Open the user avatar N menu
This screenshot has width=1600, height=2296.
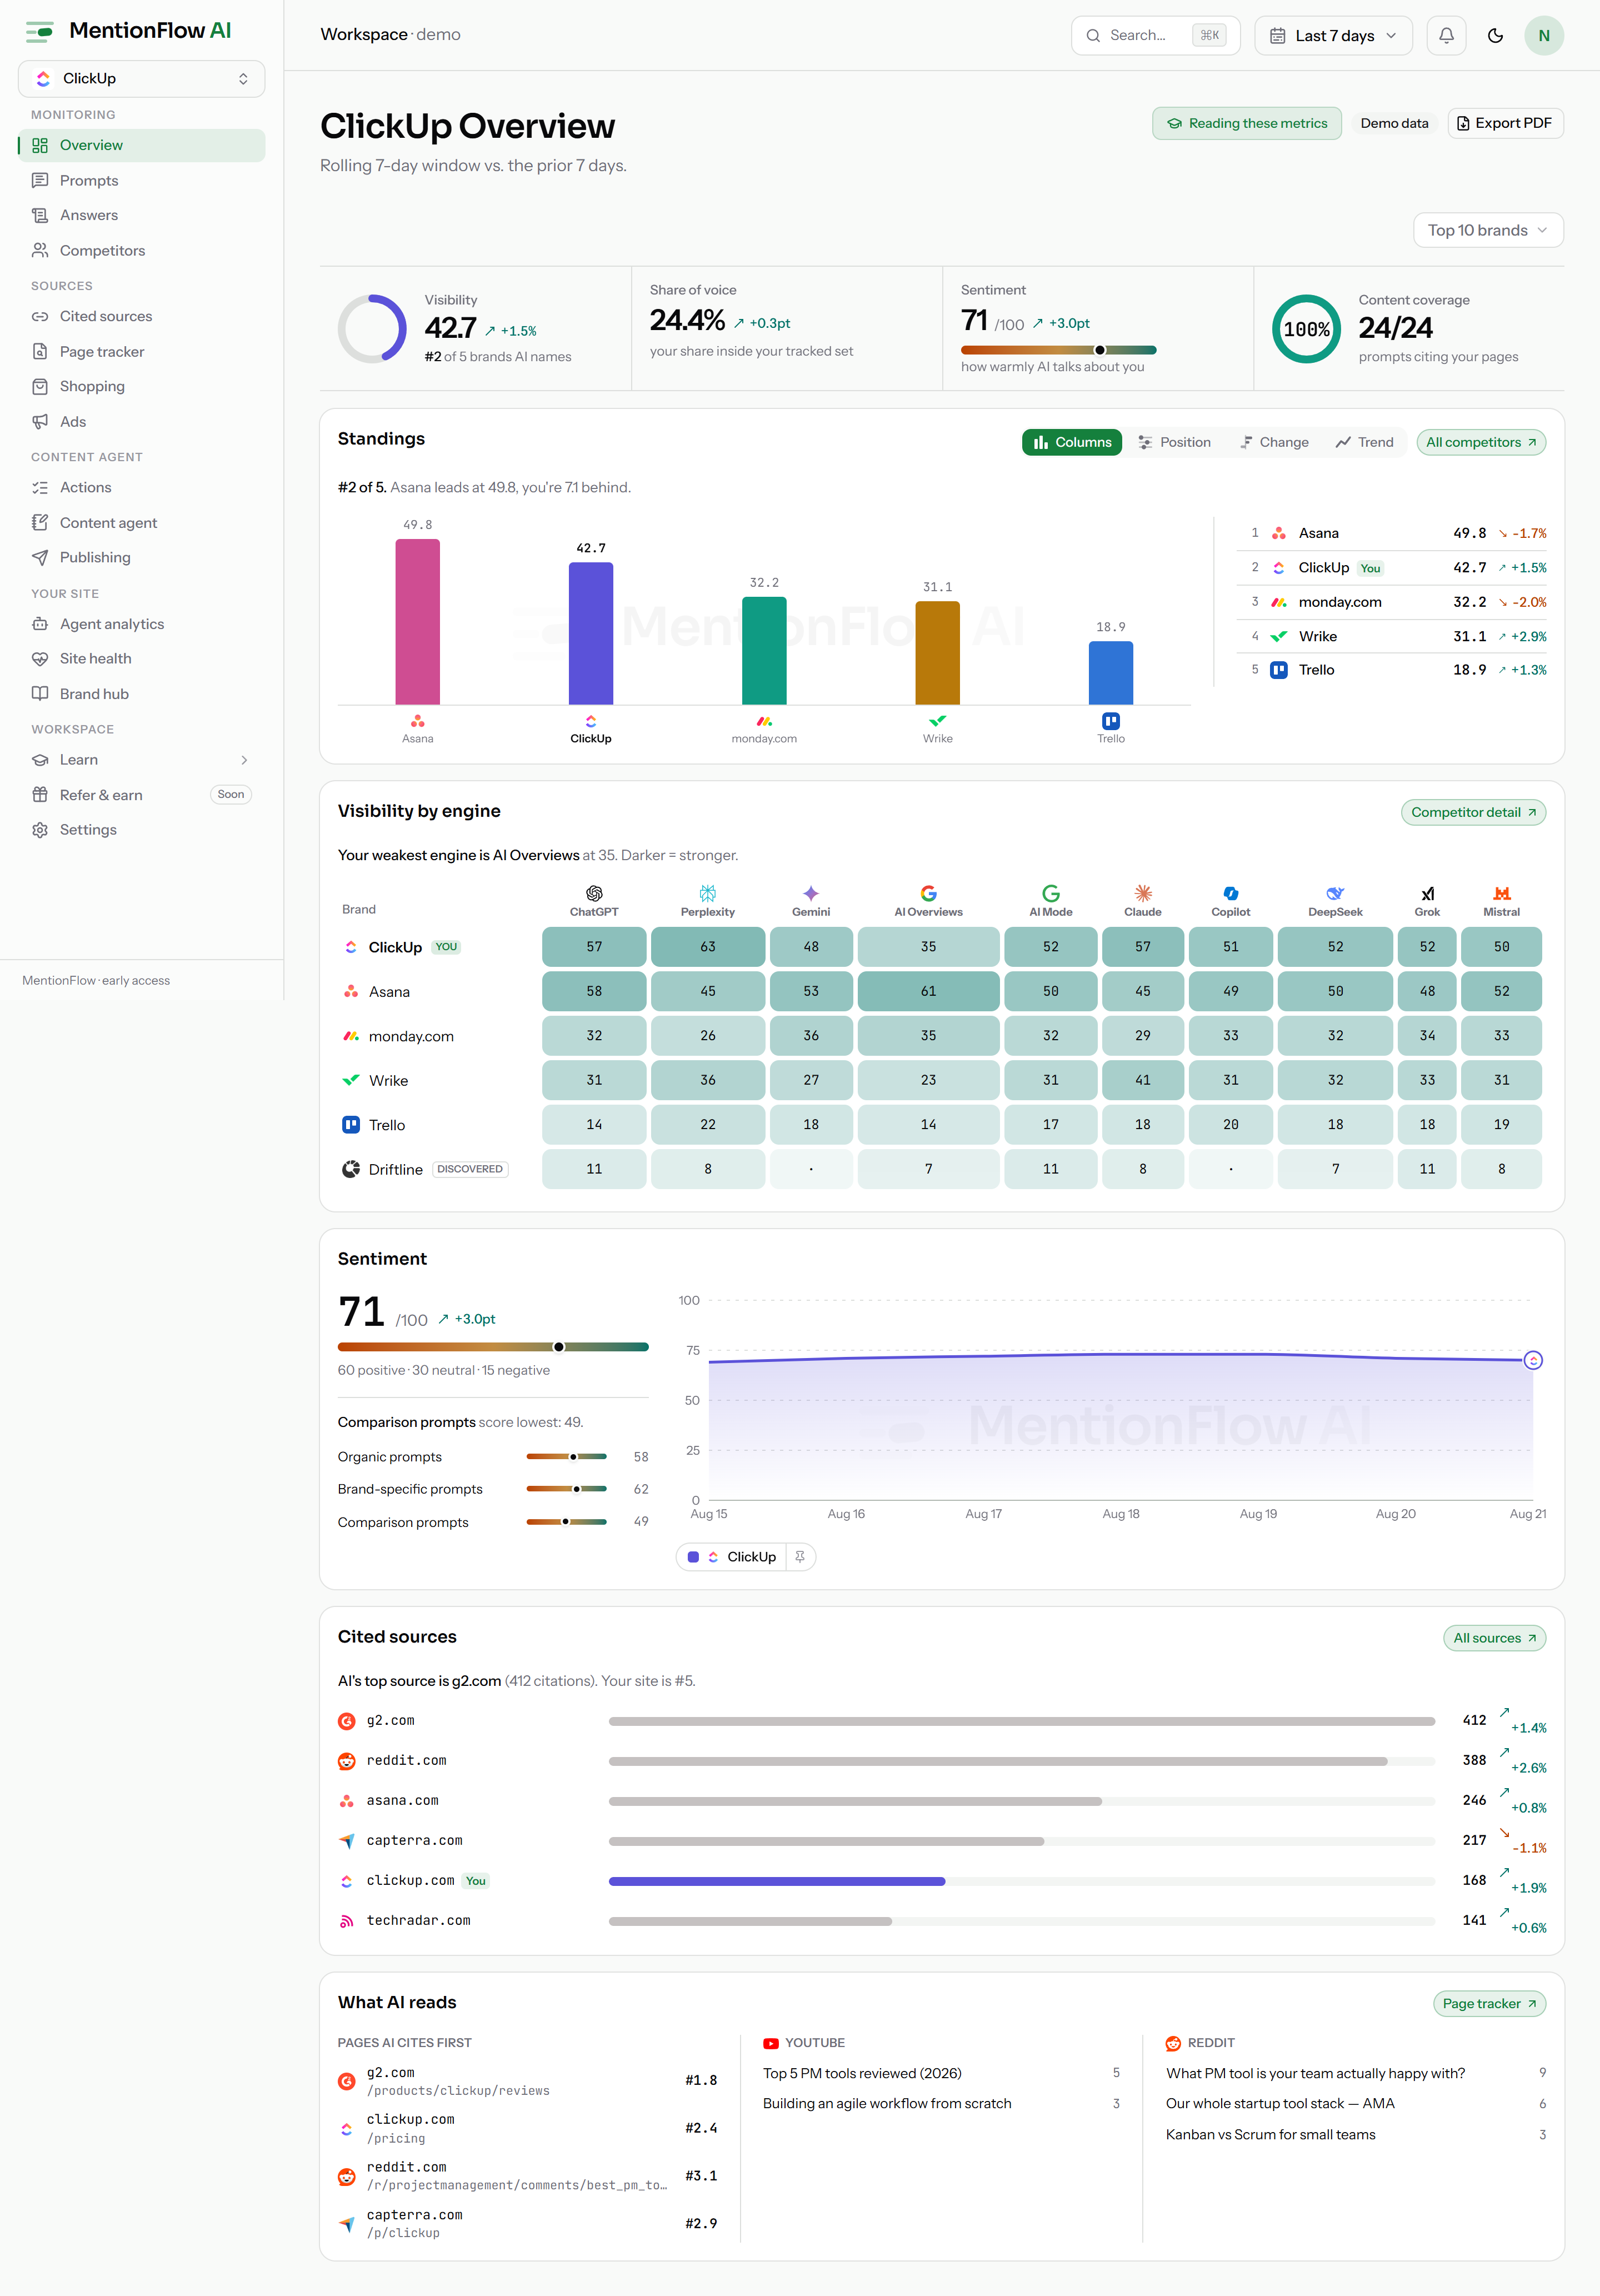tap(1544, 35)
